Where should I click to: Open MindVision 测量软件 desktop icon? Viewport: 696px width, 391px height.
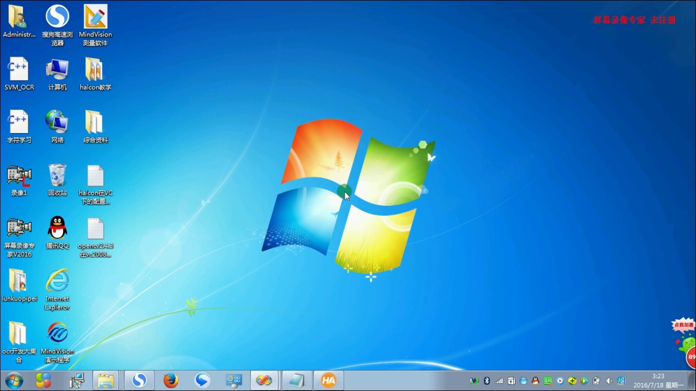pyautogui.click(x=95, y=26)
